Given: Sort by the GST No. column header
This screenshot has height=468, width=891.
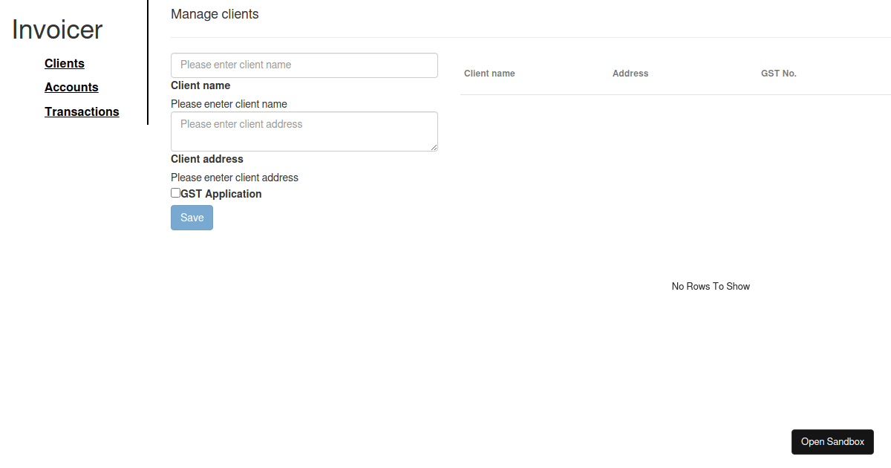Looking at the screenshot, I should click(778, 73).
